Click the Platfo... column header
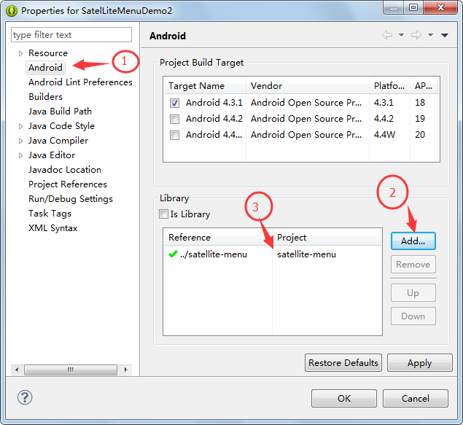Image resolution: width=463 pixels, height=425 pixels. 389,86
